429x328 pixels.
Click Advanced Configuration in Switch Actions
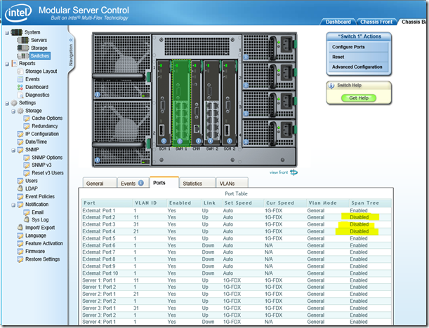point(357,67)
